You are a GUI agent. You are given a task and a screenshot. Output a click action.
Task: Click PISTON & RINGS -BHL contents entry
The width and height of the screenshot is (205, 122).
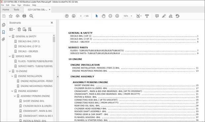[86, 97]
